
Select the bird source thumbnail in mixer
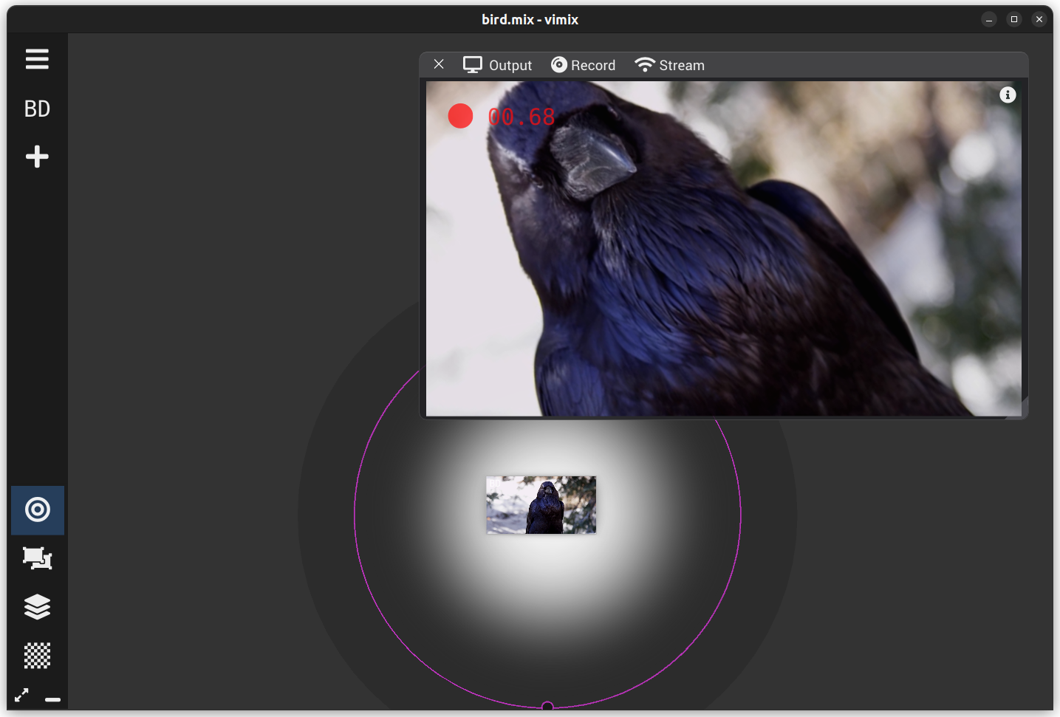541,504
